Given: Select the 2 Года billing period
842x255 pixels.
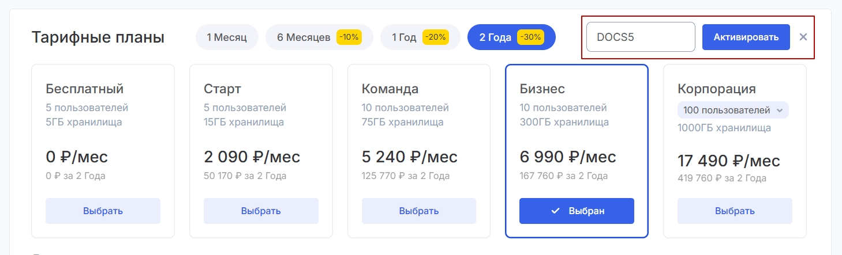Looking at the screenshot, I should pyautogui.click(x=495, y=37).
